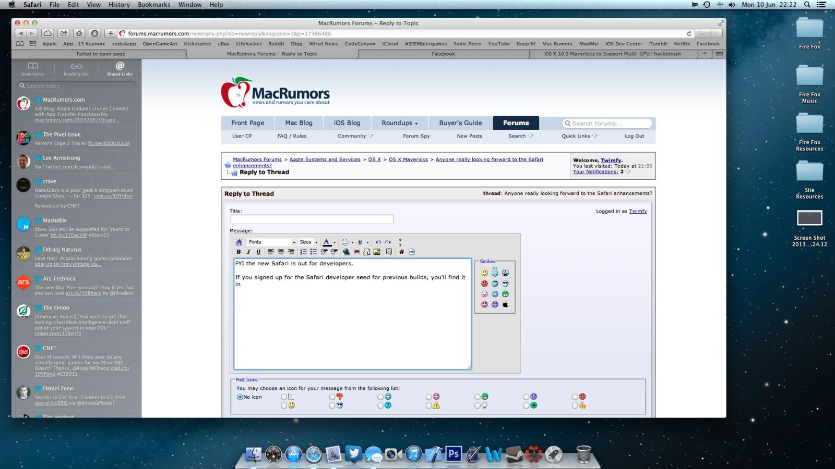Select the red angry face post icon radio

coord(575,397)
